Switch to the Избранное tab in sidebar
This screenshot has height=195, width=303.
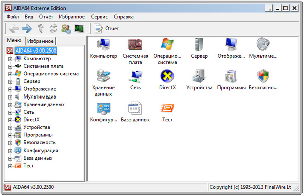pos(40,41)
